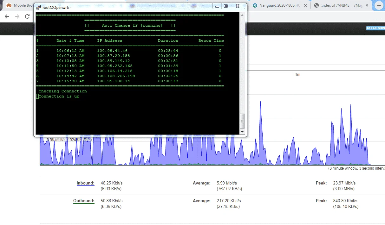This screenshot has width=385, height=225.
Task: Close the Vanguard.2020.480p tab
Action: coord(305,5)
